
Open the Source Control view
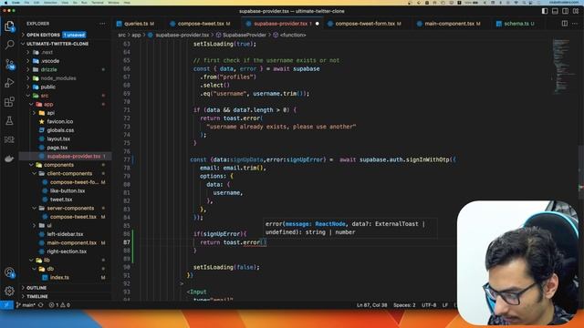pyautogui.click(x=9, y=64)
